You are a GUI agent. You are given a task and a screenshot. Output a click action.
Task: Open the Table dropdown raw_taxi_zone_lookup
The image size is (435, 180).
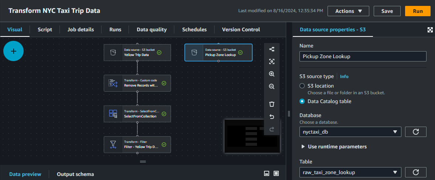[x=350, y=172]
